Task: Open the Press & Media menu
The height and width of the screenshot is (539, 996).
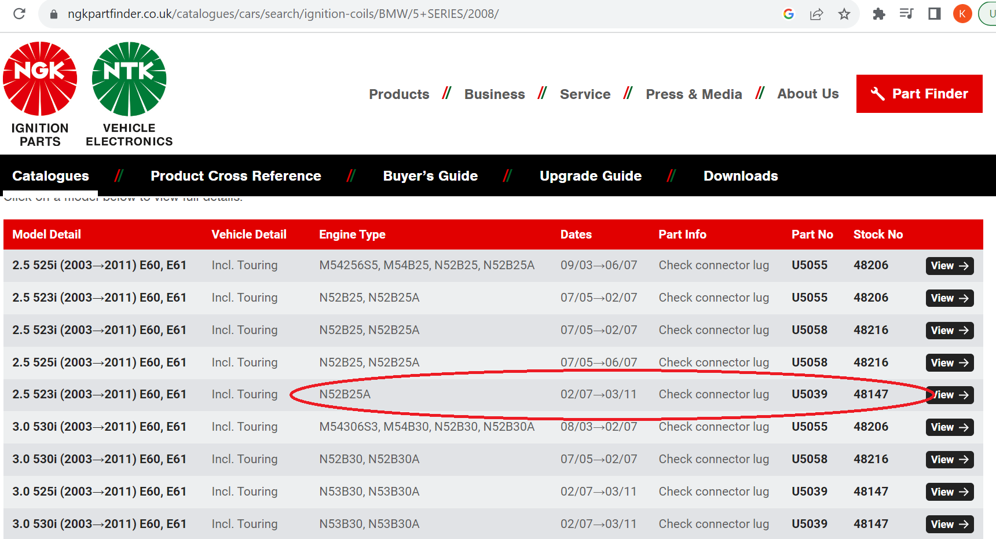Action: click(x=694, y=94)
